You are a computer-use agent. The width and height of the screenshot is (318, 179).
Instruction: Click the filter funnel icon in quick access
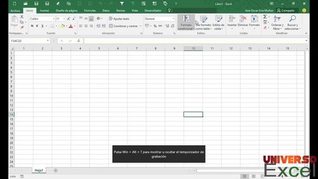122,3
